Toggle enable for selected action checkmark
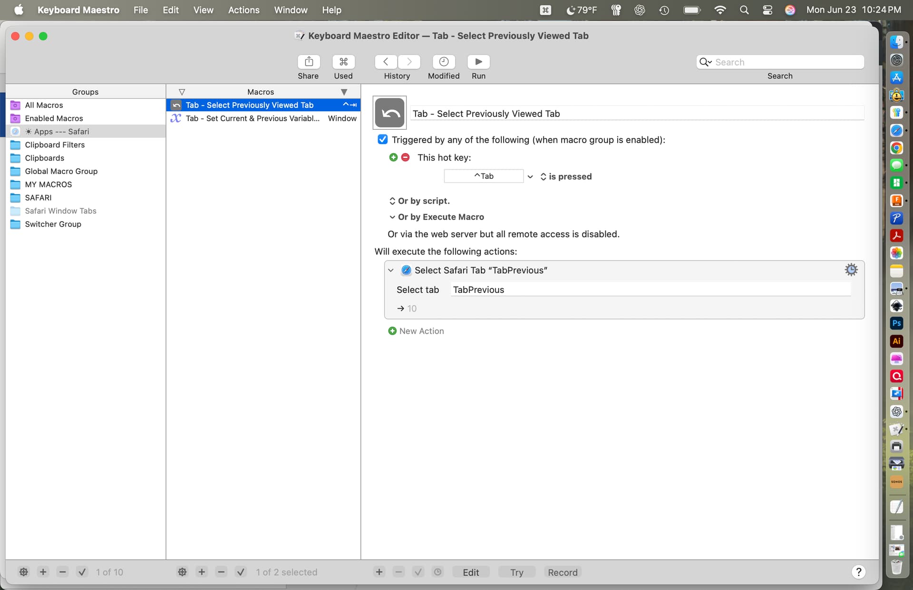This screenshot has height=590, width=913. pos(418,572)
